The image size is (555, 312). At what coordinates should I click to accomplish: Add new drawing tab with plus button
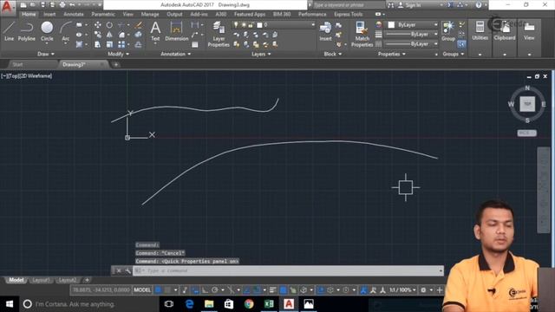[x=115, y=64]
